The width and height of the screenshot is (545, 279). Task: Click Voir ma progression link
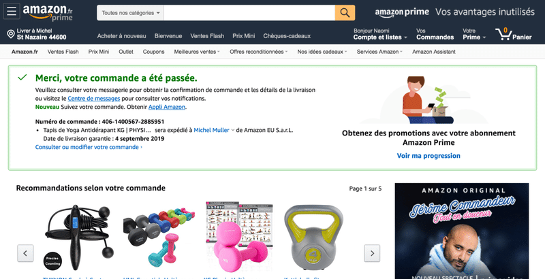pyautogui.click(x=429, y=156)
